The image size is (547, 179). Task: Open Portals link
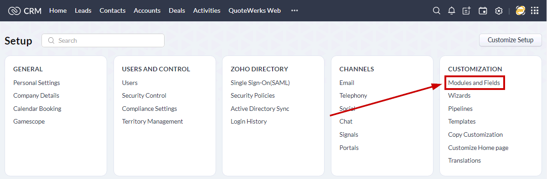pos(349,148)
